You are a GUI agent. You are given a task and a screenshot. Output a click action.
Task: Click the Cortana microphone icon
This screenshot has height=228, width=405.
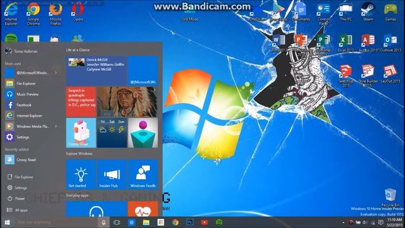click(104, 222)
